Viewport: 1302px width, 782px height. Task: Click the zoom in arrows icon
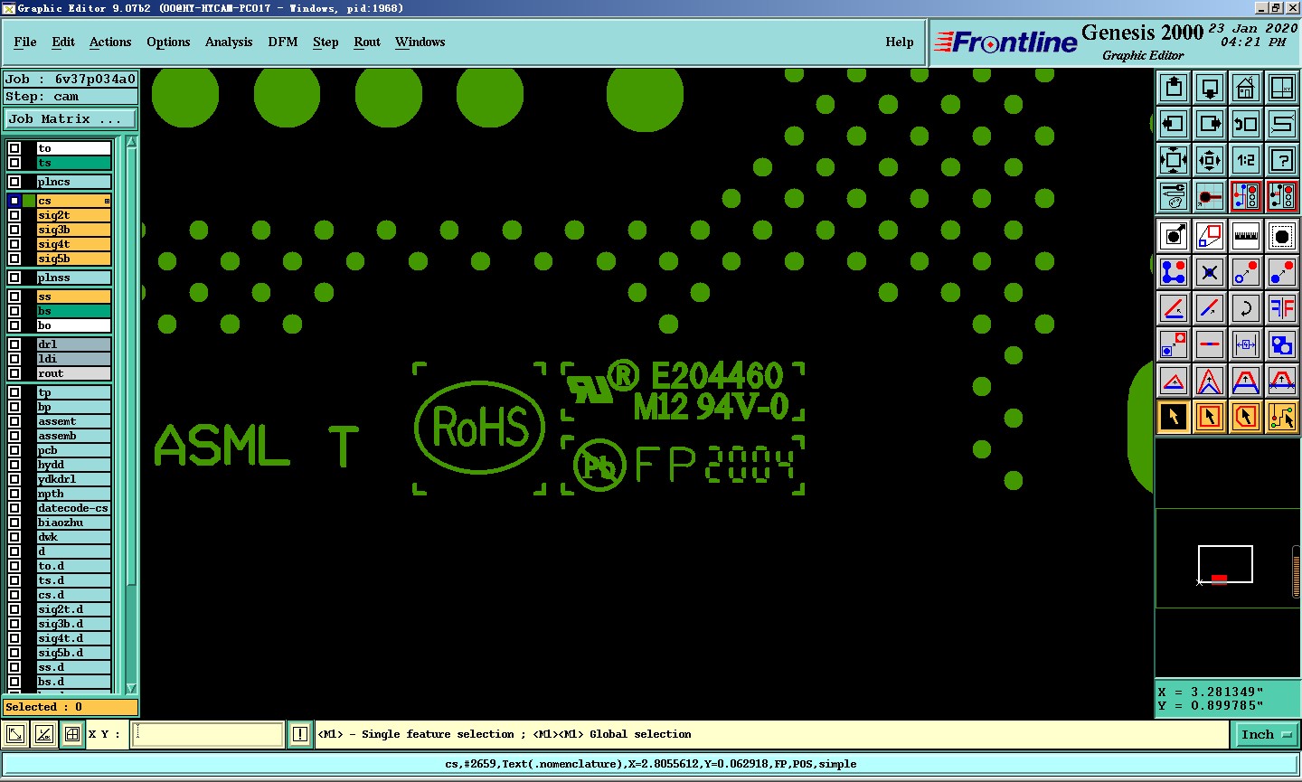[1174, 160]
